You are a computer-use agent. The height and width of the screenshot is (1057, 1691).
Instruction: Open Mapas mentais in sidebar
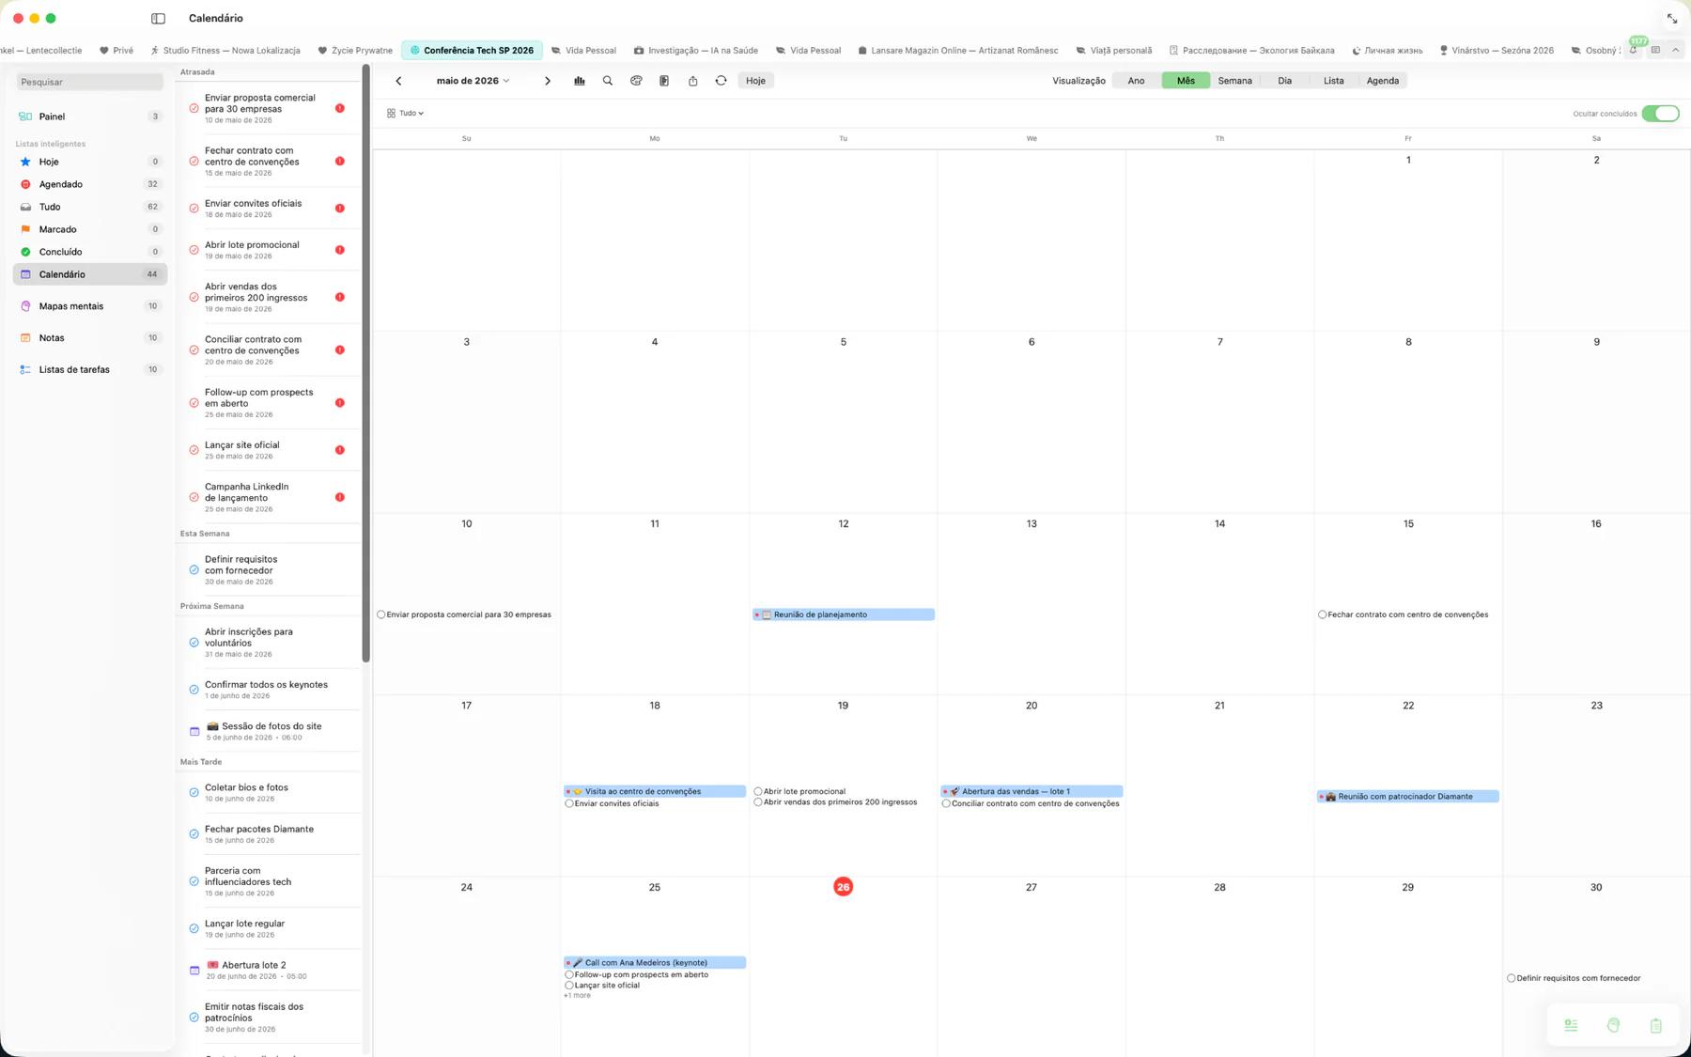pos(89,306)
